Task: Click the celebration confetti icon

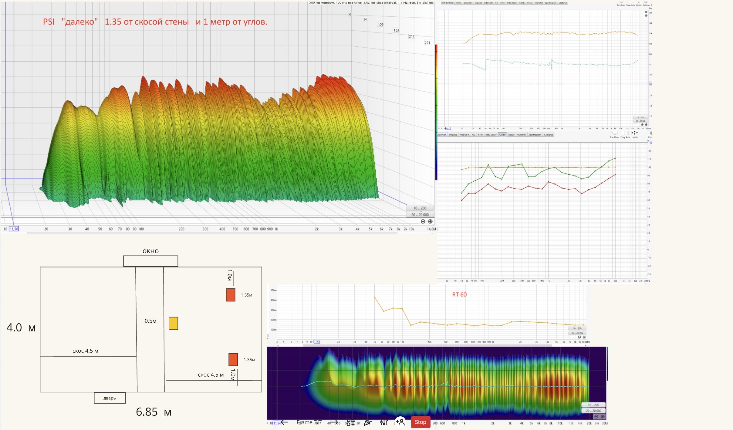Action: 368,422
